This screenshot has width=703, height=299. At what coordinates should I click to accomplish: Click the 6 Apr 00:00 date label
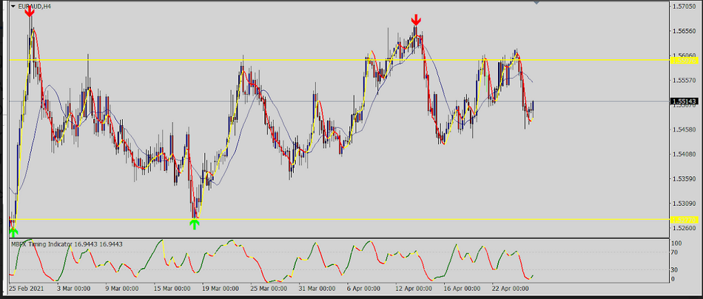pyautogui.click(x=363, y=288)
